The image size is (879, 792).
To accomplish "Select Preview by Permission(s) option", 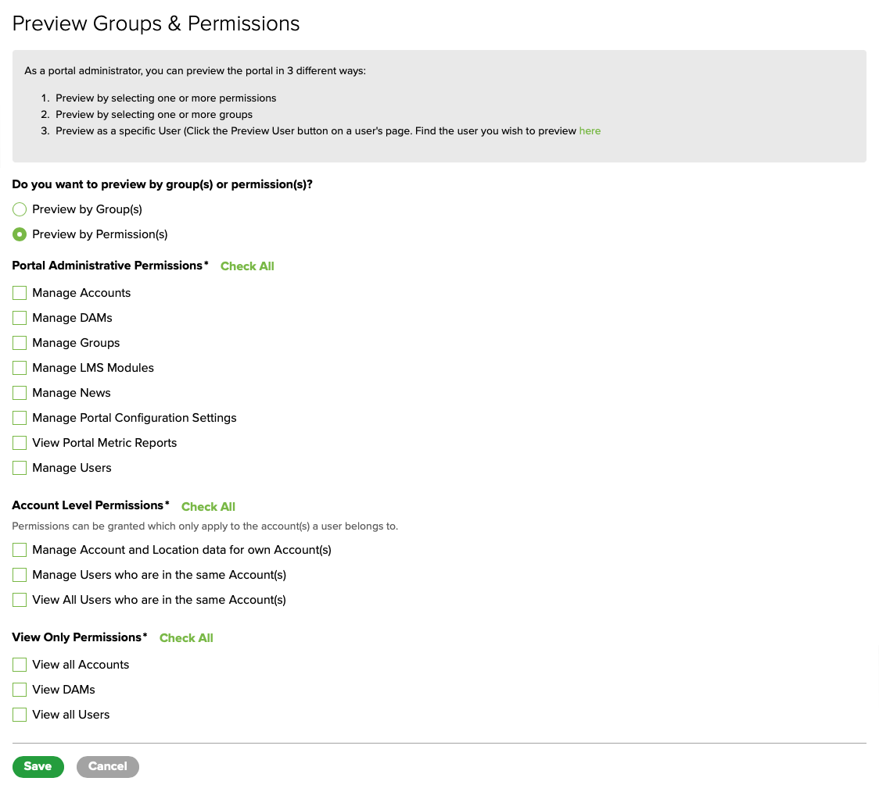I will click(20, 234).
